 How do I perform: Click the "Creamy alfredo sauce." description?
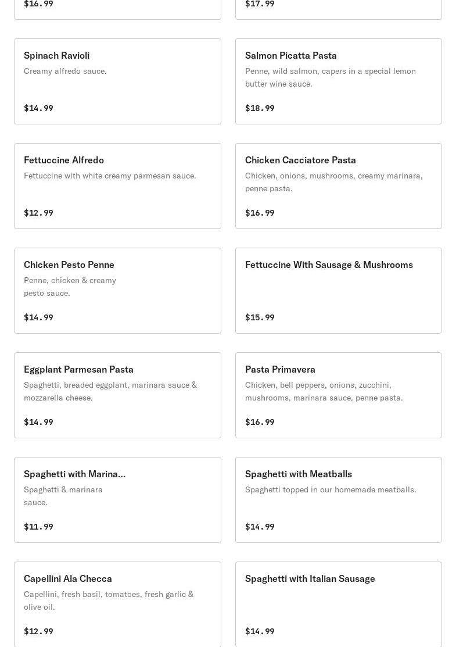point(65,71)
